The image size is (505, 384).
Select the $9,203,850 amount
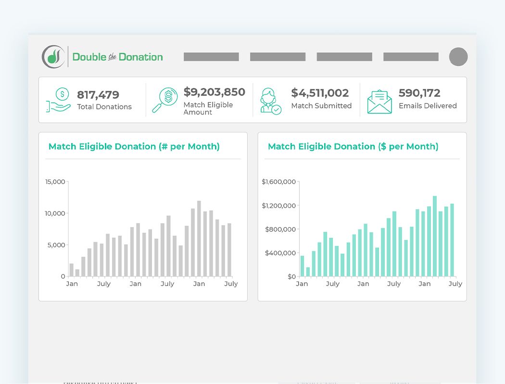pos(214,92)
